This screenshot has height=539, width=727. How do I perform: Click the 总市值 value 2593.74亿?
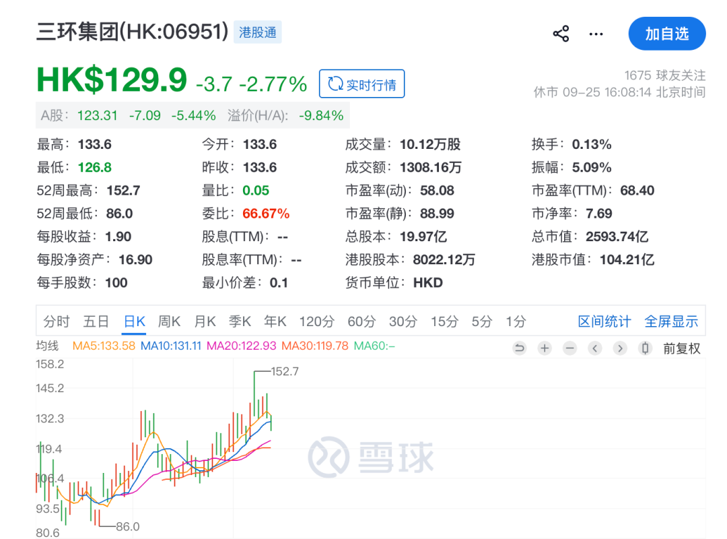(617, 236)
